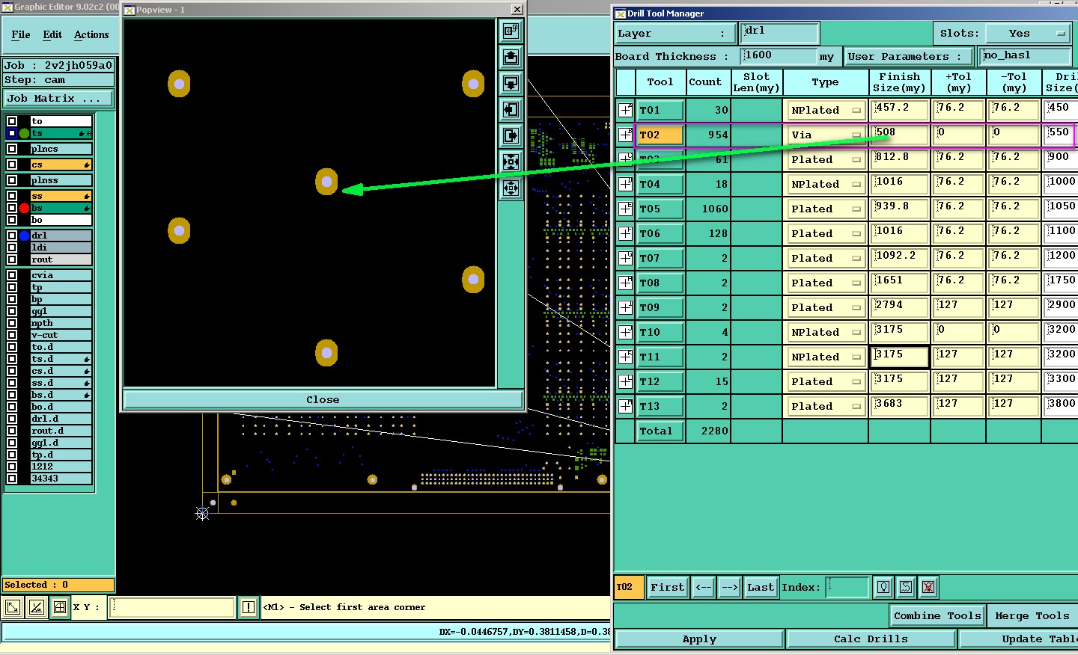Screen dimensions: 1078x655
Task: Click the Apply button
Action: [x=699, y=639]
